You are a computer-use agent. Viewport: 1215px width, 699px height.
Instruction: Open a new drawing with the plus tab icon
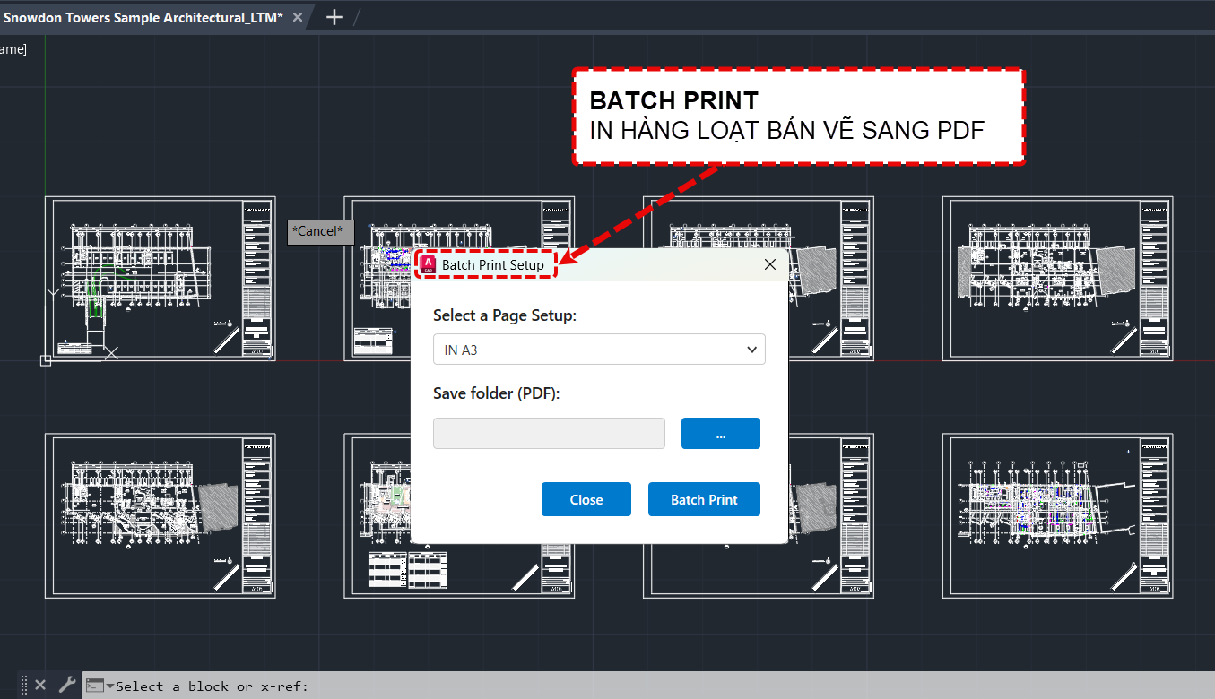tap(335, 16)
